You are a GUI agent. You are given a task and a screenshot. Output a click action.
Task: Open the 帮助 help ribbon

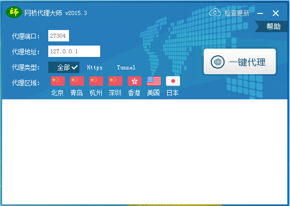click(271, 26)
